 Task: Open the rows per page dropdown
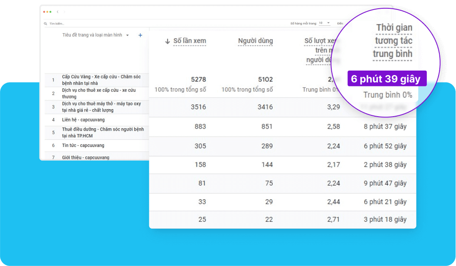coord(324,23)
